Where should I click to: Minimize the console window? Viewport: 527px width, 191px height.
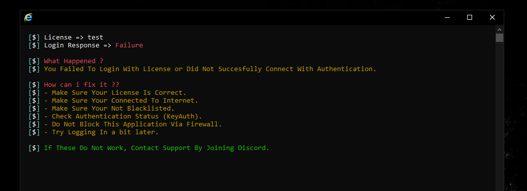[x=447, y=17]
